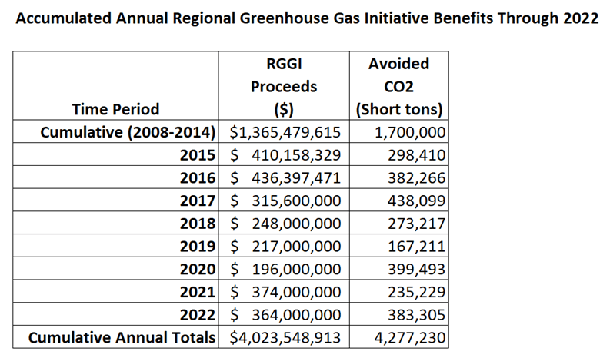This screenshot has height=358, width=610.
Task: Click the chart title mentioning Greenhouse Gas Initiative
Action: click(306, 19)
